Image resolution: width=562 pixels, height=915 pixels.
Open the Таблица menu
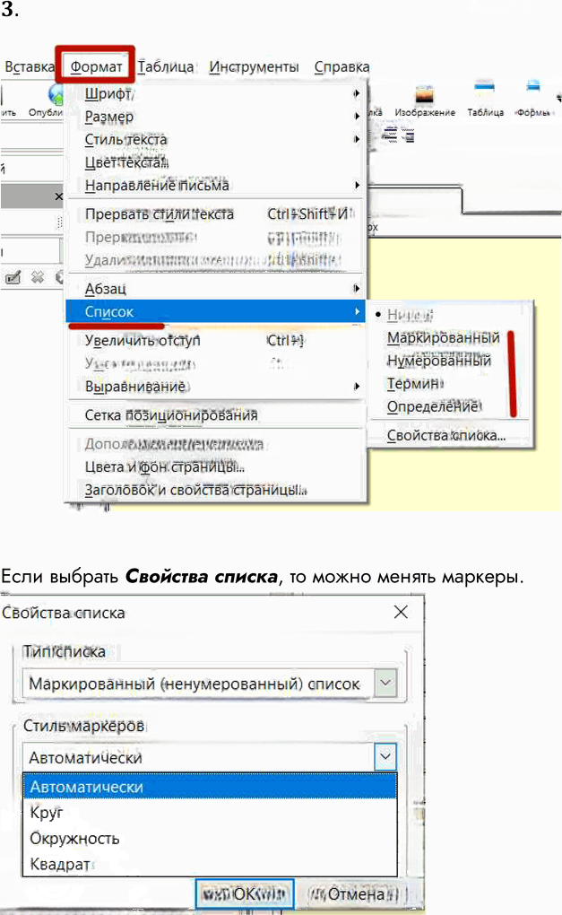pos(166,67)
